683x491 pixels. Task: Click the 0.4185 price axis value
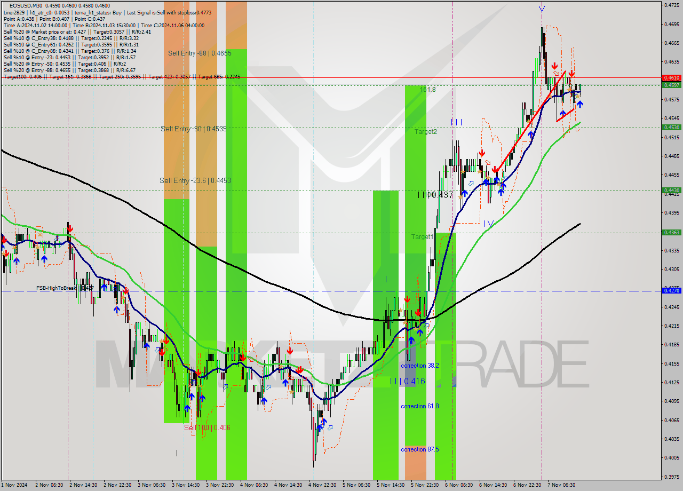coord(671,345)
